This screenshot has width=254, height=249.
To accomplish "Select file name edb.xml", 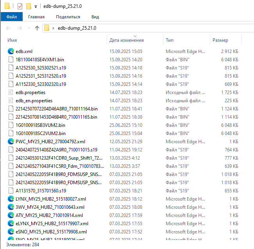I will coord(24,52).
